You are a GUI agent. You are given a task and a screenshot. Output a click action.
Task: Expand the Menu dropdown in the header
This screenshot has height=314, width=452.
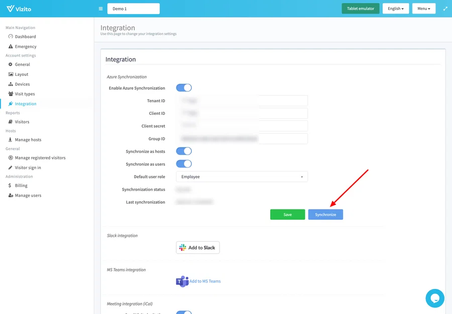point(423,8)
